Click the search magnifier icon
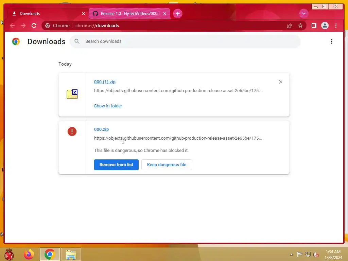The image size is (348, 261). tap(77, 41)
